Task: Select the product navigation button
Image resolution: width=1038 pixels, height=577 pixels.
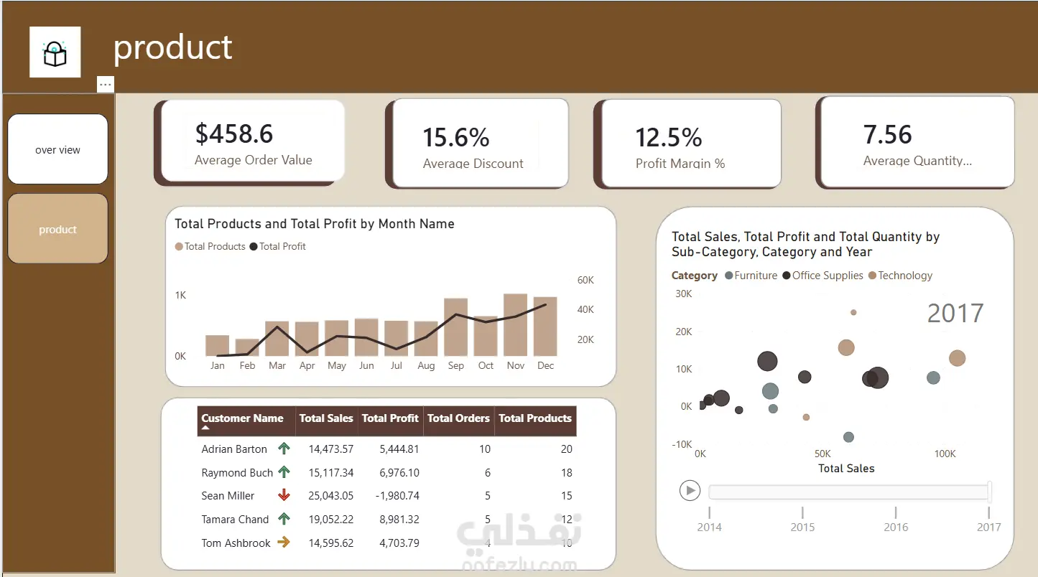Action: pyautogui.click(x=57, y=229)
